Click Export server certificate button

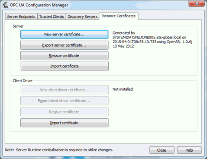coord(64,45)
